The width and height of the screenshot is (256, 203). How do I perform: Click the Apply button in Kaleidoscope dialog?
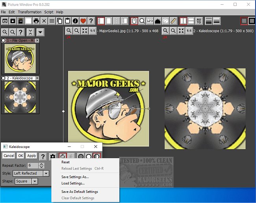(32, 156)
